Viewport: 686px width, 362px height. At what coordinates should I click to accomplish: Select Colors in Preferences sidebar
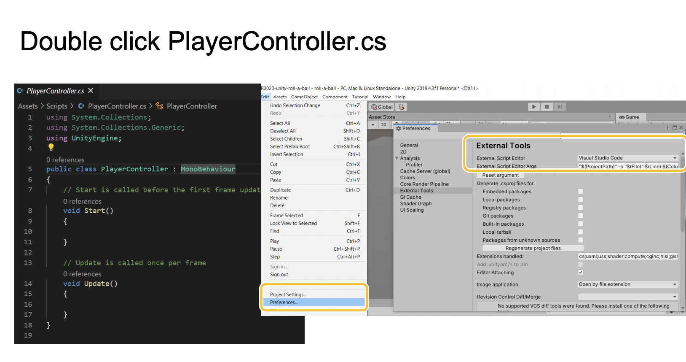point(407,178)
